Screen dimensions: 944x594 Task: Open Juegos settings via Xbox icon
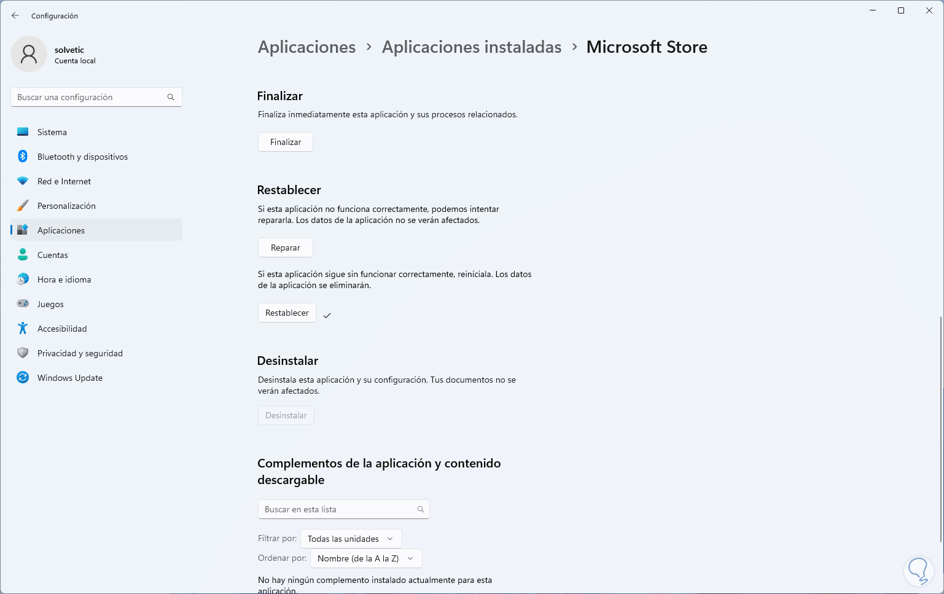coord(23,303)
